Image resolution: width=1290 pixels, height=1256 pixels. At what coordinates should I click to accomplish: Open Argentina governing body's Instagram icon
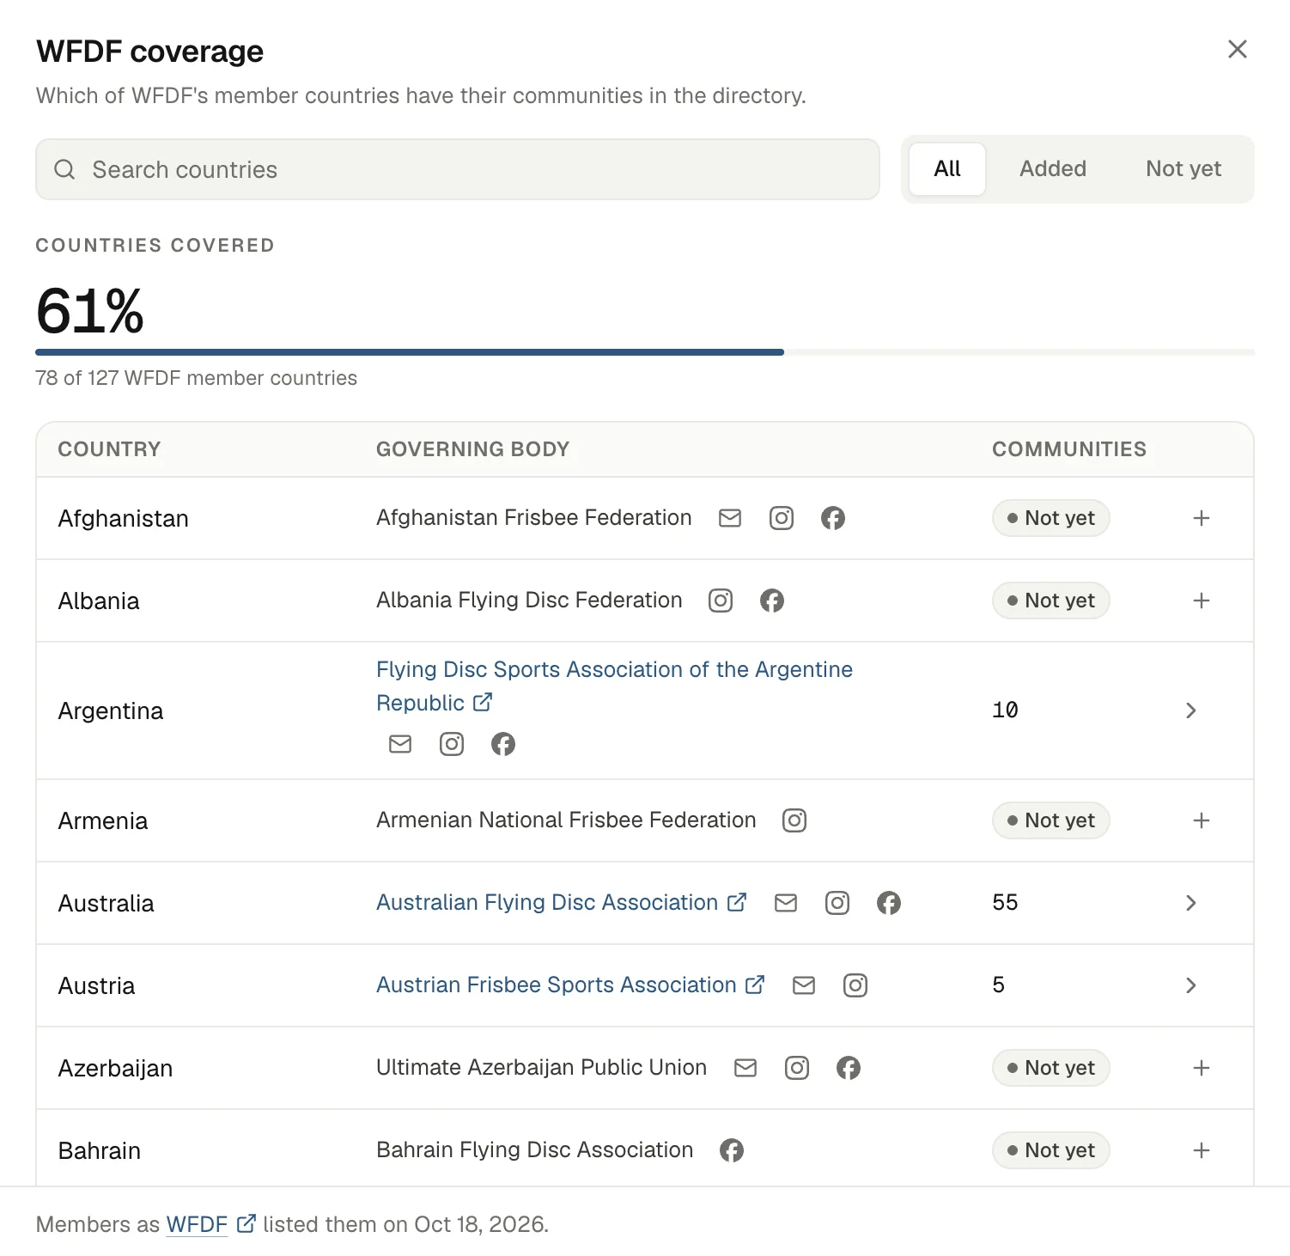(x=452, y=744)
